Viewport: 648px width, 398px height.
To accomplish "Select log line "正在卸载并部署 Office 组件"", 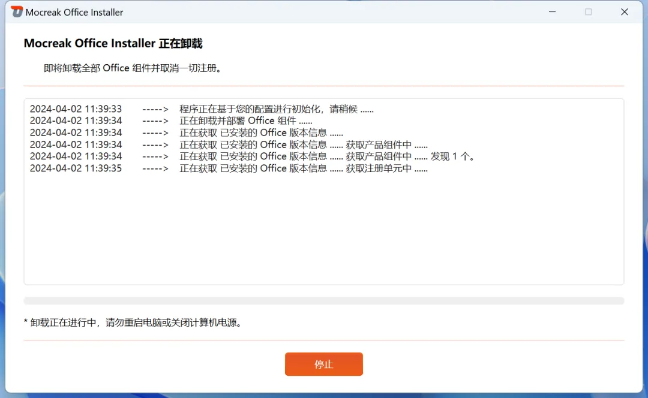I will (x=171, y=120).
